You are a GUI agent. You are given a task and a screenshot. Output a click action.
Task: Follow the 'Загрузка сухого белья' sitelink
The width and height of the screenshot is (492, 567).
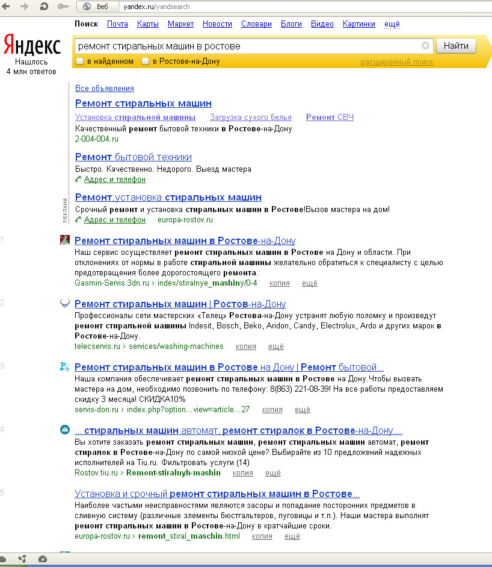pyautogui.click(x=251, y=117)
